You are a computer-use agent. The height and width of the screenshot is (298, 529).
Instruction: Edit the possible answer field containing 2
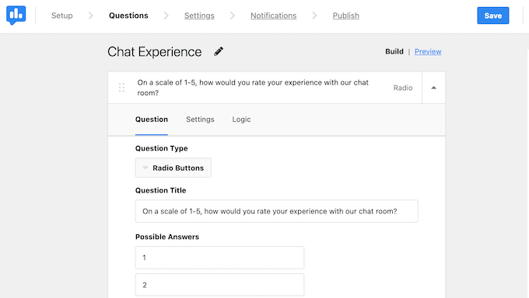tap(219, 285)
